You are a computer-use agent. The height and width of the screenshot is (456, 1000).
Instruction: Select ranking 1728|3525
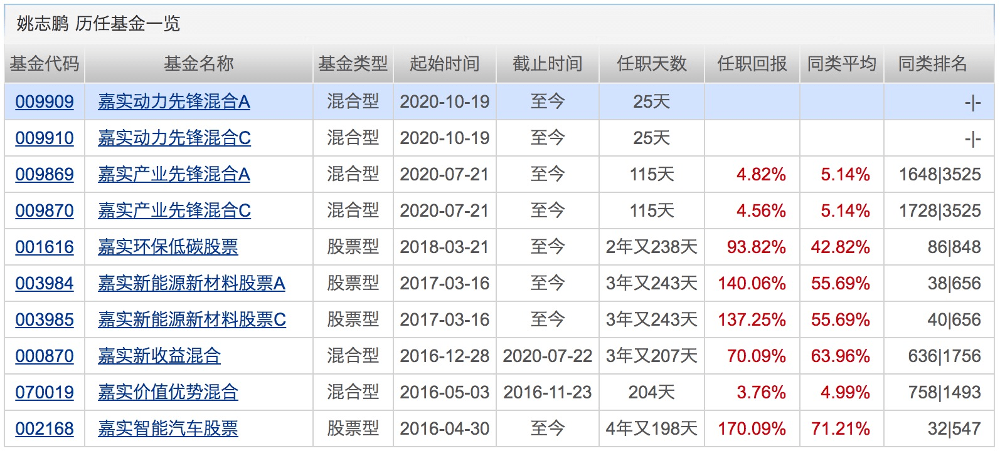coord(940,210)
